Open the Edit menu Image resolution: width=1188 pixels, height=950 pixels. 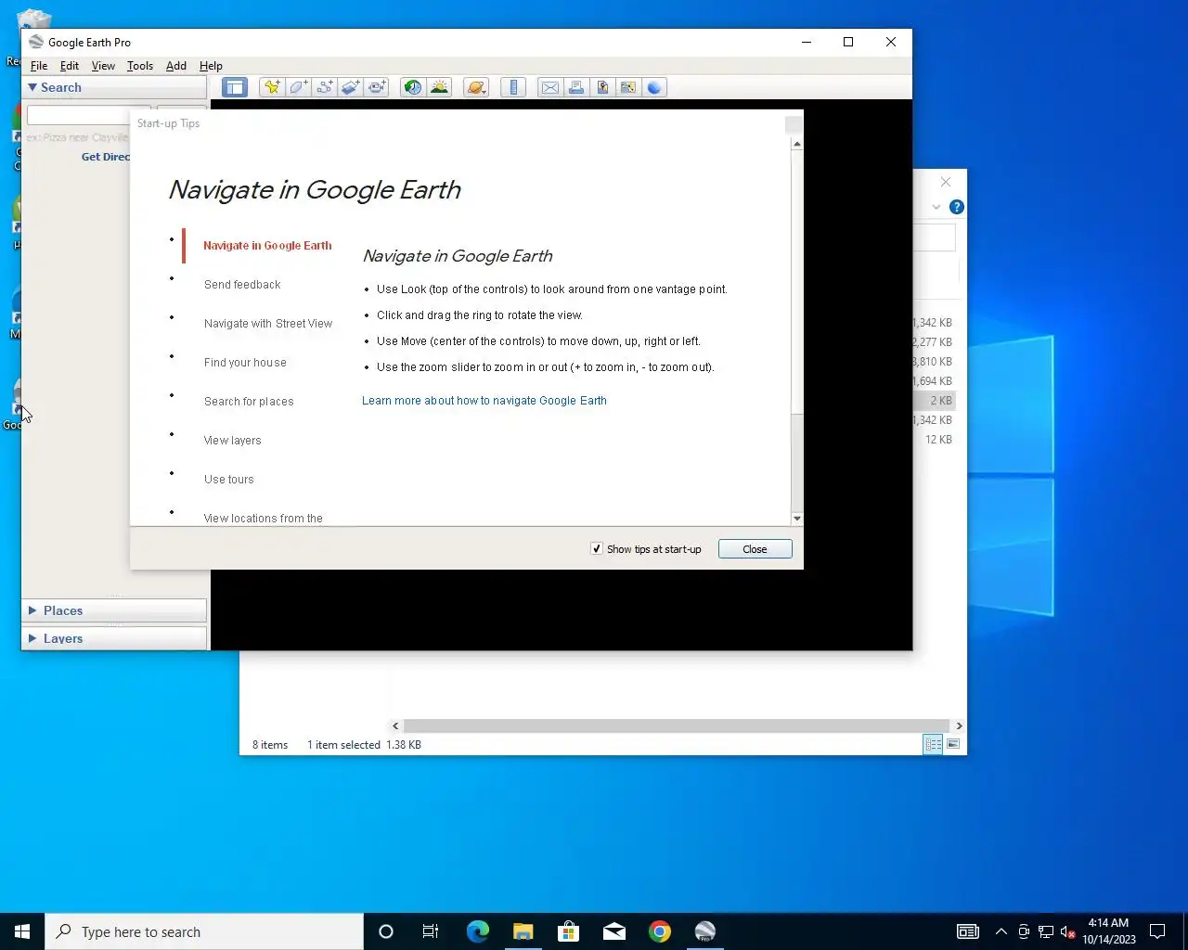(x=70, y=66)
